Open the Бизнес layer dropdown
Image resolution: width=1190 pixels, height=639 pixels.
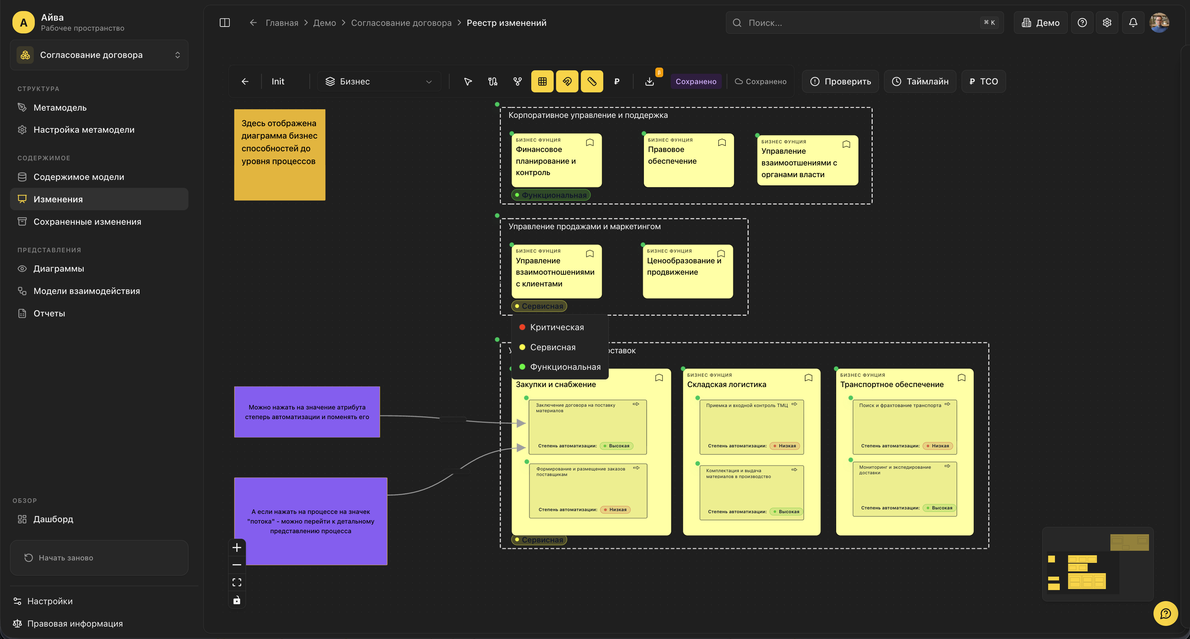pyautogui.click(x=379, y=81)
